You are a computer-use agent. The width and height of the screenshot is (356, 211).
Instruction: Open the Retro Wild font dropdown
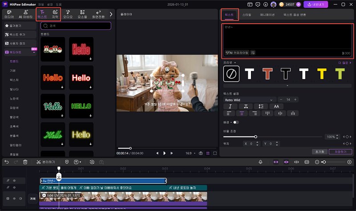point(249,99)
